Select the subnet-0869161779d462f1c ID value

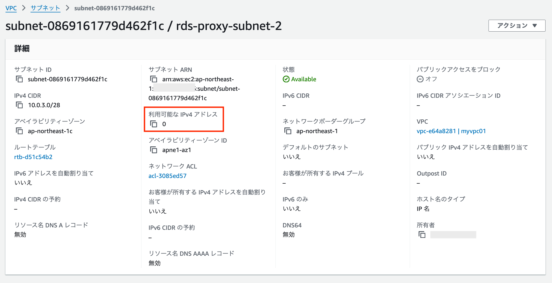(x=68, y=79)
